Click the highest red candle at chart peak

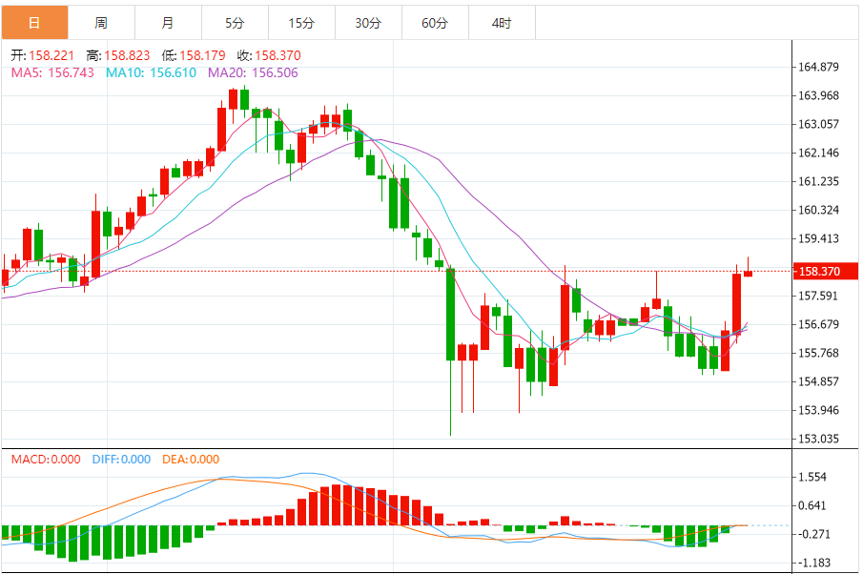233,99
